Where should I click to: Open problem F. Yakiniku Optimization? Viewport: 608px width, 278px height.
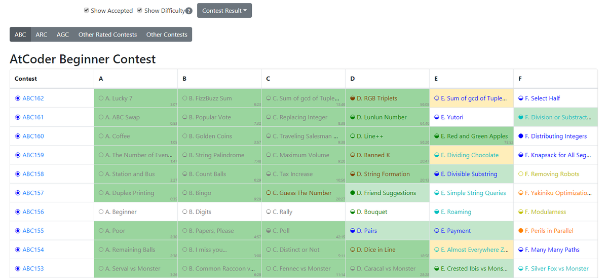point(558,193)
